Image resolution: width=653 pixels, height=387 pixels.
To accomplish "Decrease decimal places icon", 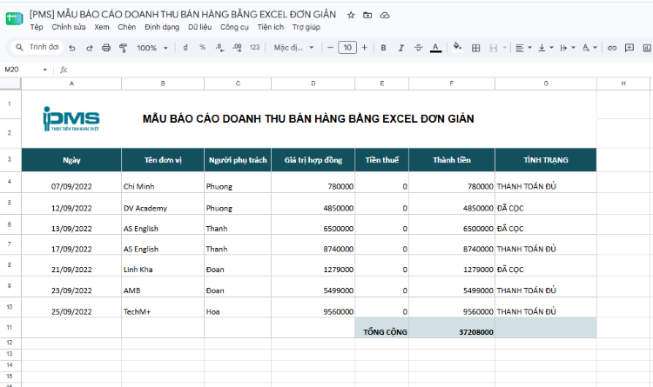I will click(220, 48).
